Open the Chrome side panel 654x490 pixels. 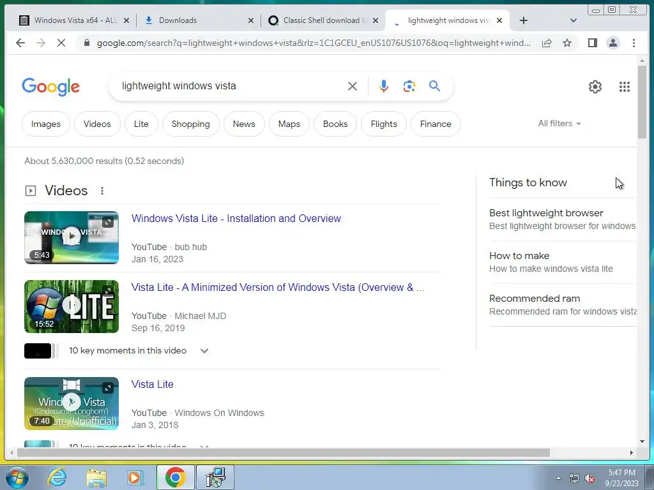pos(592,43)
